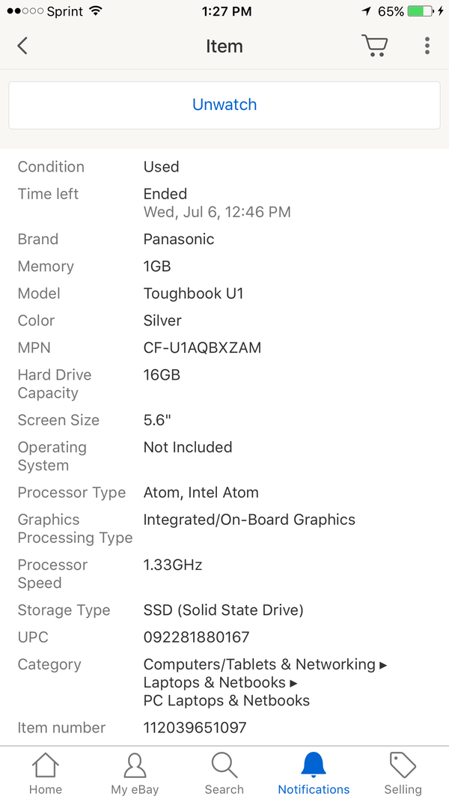Viewport: 449px width, 799px height.
Task: Open Computers/Tablets & Networking category
Action: point(260,664)
